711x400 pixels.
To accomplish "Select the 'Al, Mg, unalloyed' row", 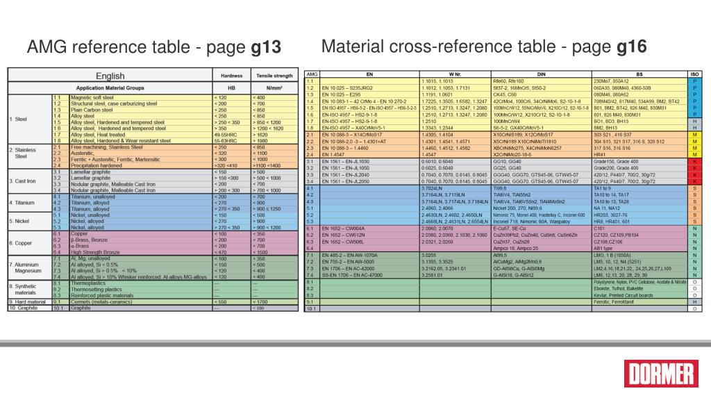I will pos(175,258).
